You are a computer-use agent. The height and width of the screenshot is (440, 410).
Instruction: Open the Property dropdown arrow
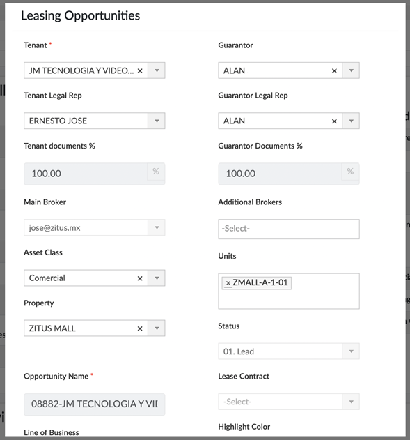pyautogui.click(x=157, y=328)
